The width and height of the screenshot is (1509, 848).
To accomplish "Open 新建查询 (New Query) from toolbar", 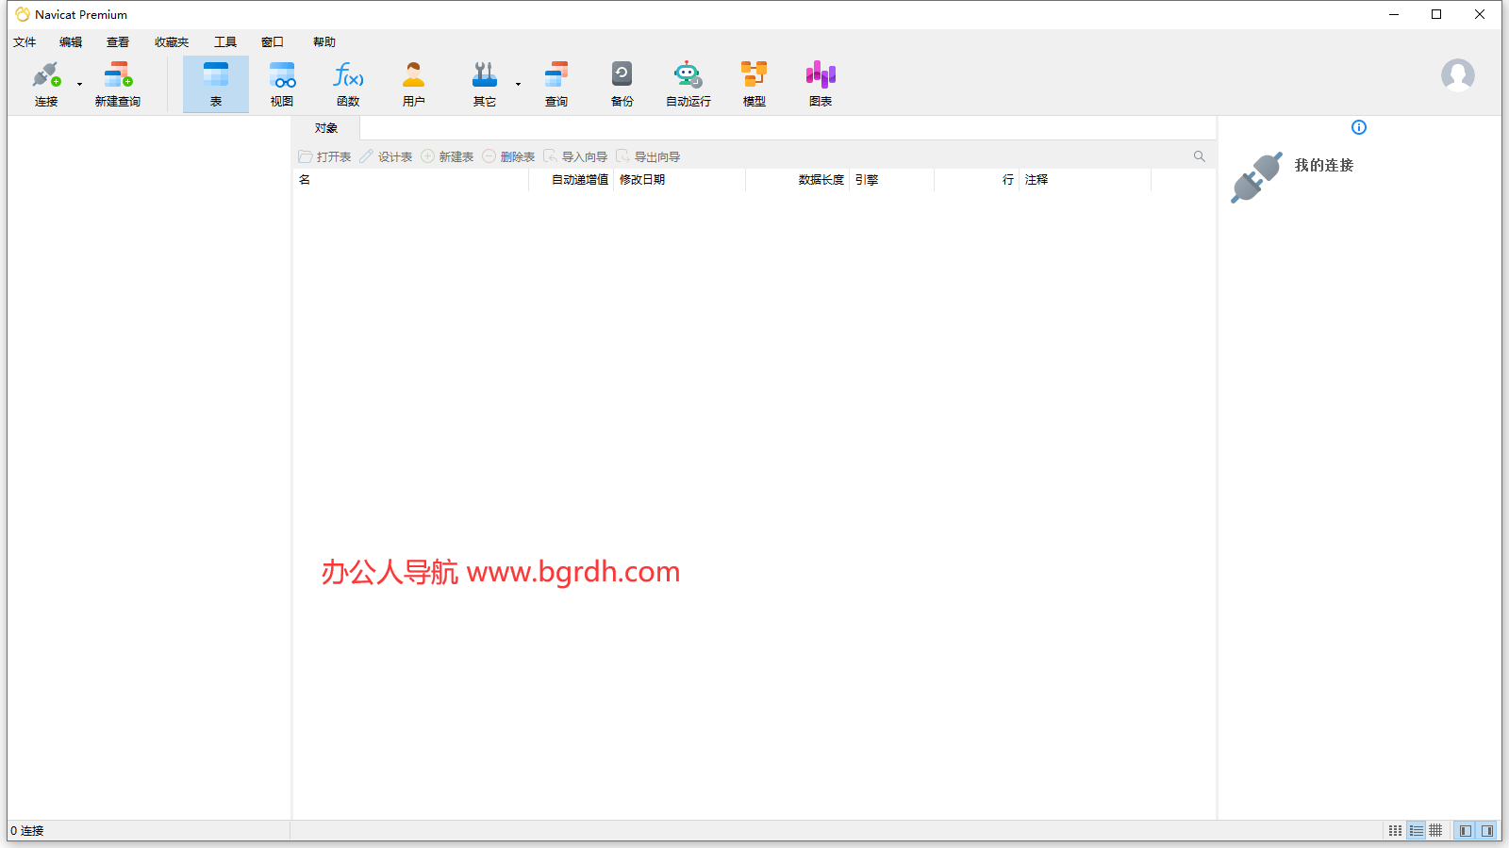I will (117, 83).
